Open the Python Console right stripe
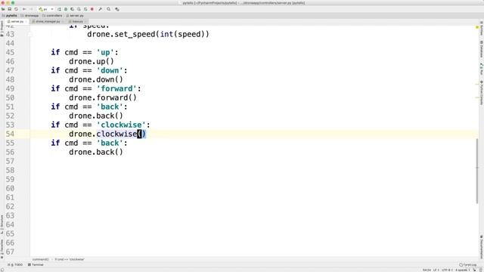Image resolution: width=484 pixels, height=272 pixels. 482,92
